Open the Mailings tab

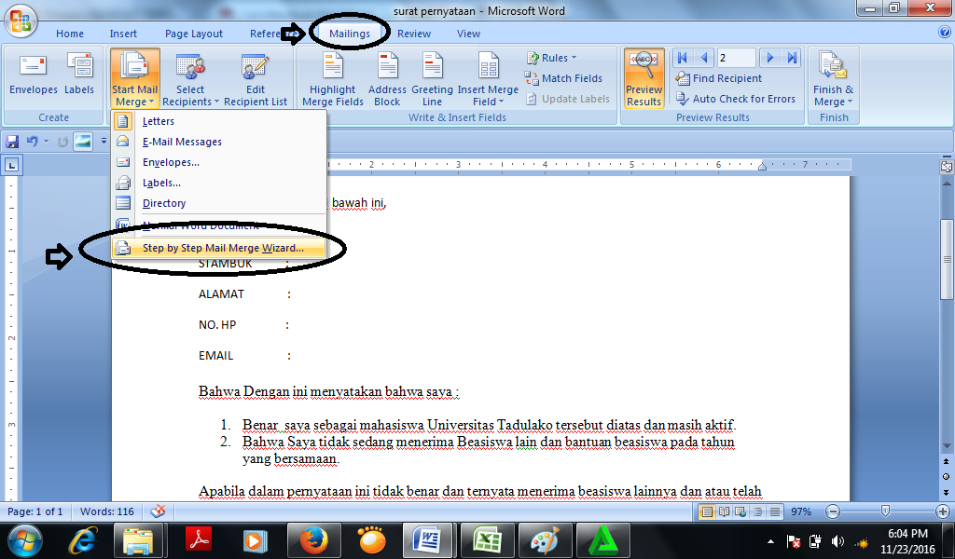point(350,34)
